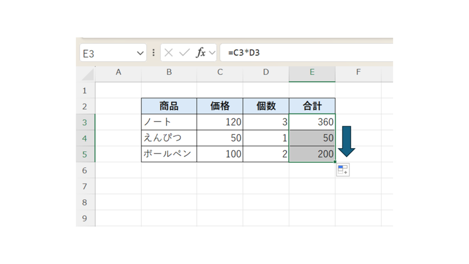Select column B header
Screen dimensions: 469x264
(169, 72)
